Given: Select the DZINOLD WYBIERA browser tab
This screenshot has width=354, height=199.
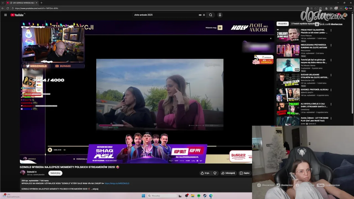Looking at the screenshot, I should (22, 3).
